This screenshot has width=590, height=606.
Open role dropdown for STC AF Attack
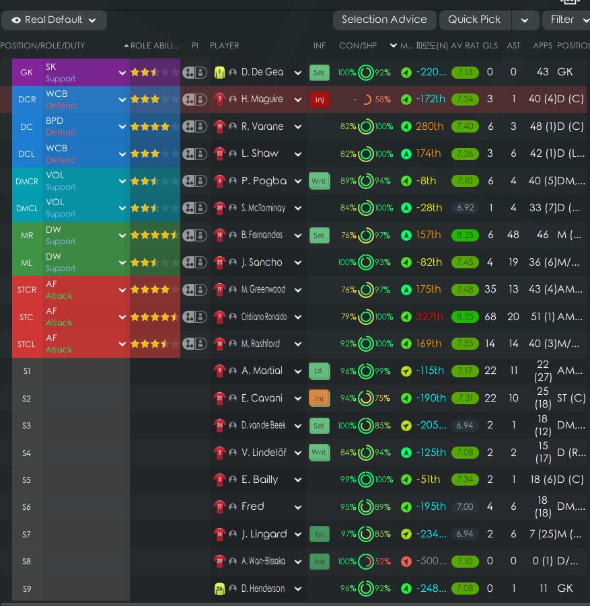[x=122, y=317]
